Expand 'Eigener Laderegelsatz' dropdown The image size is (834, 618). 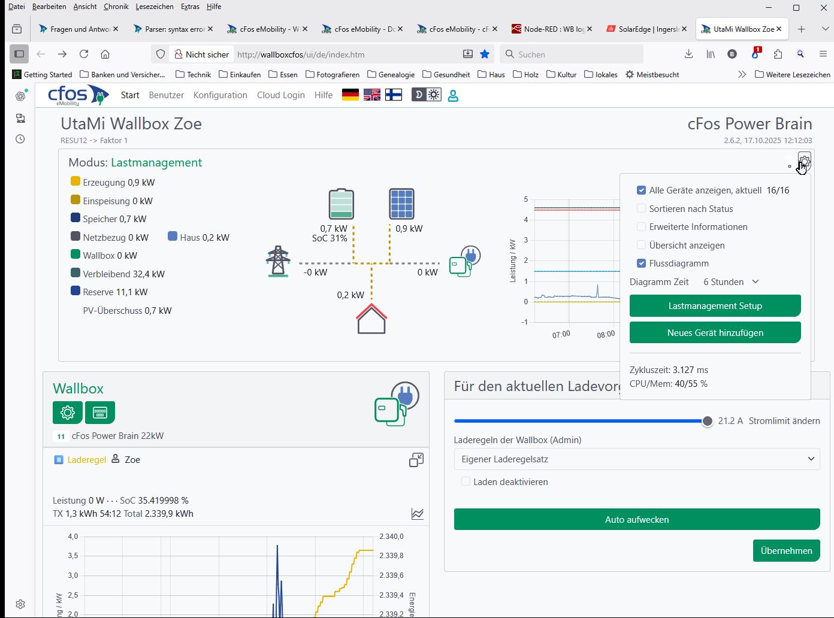(636, 459)
